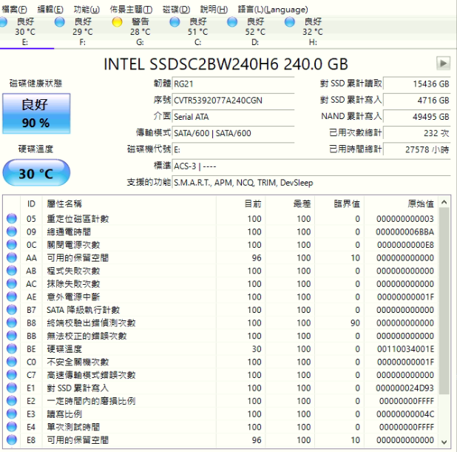Click status icon for attribute 05
Image resolution: width=457 pixels, height=452 pixels.
[x=12, y=218]
